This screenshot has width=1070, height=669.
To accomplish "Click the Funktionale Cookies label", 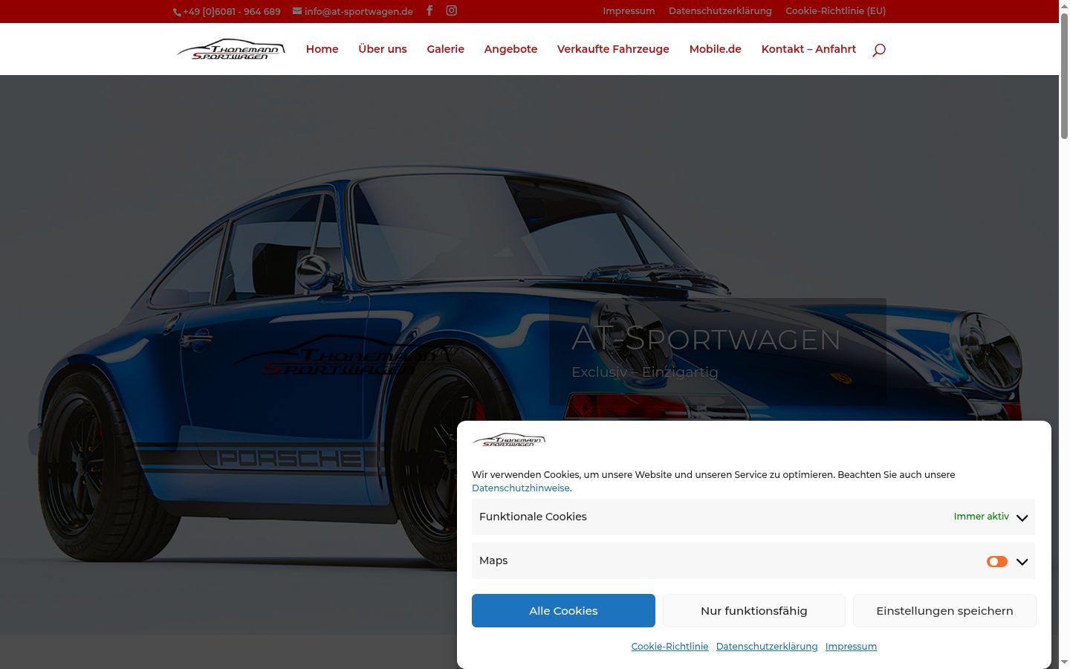I will pos(533,517).
